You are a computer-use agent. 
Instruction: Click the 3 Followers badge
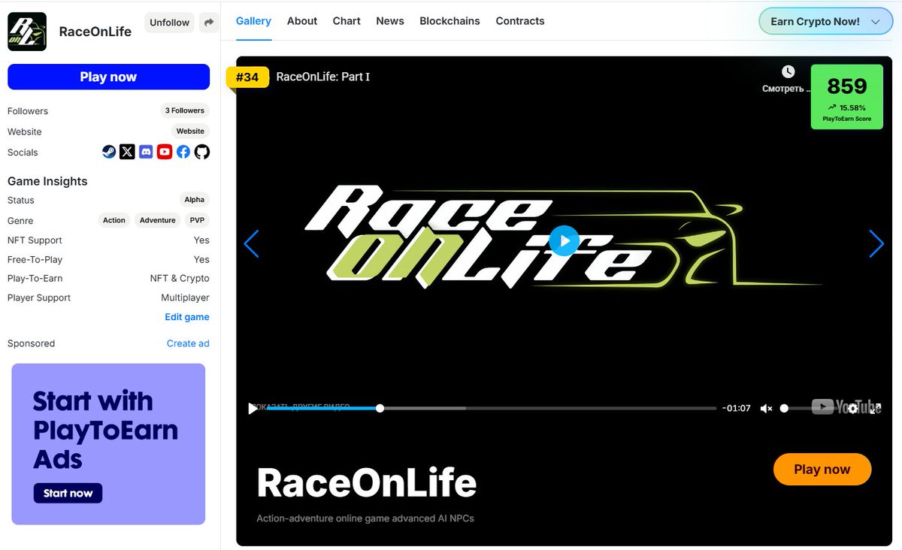point(185,110)
